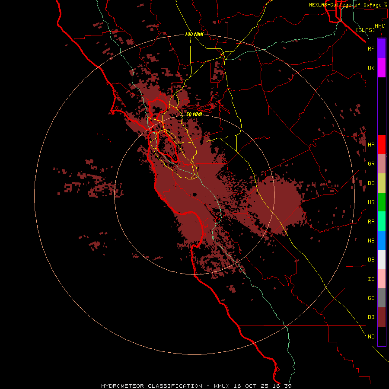Click the BI dark red legend swatch
Image resolution: width=389 pixels, height=389 pixels.
click(382, 317)
